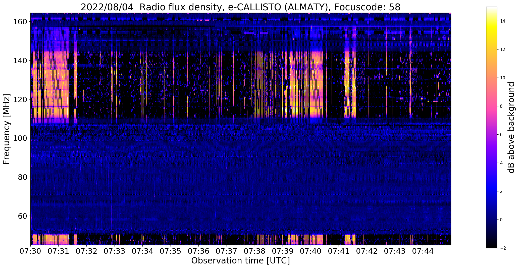Select the 07:40 time tick label
The height and width of the screenshot is (268, 519).
[x=311, y=251]
